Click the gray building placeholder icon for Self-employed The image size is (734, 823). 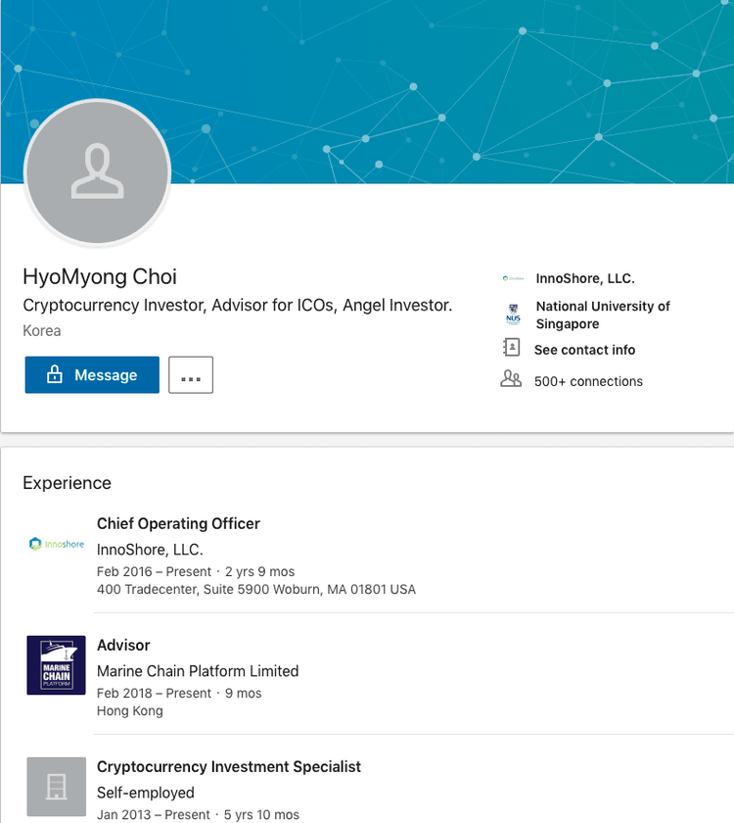point(57,787)
